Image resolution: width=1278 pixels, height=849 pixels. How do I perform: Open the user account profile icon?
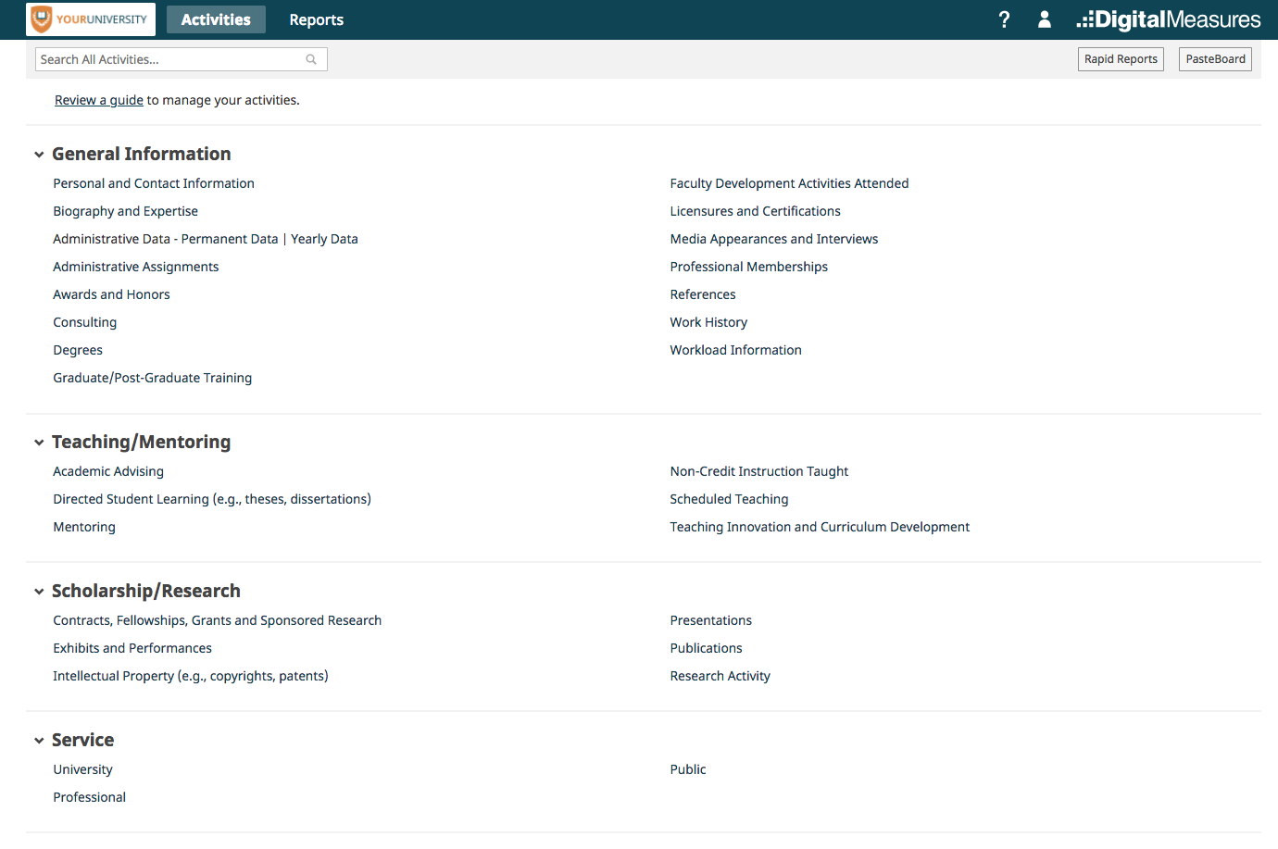1044,19
